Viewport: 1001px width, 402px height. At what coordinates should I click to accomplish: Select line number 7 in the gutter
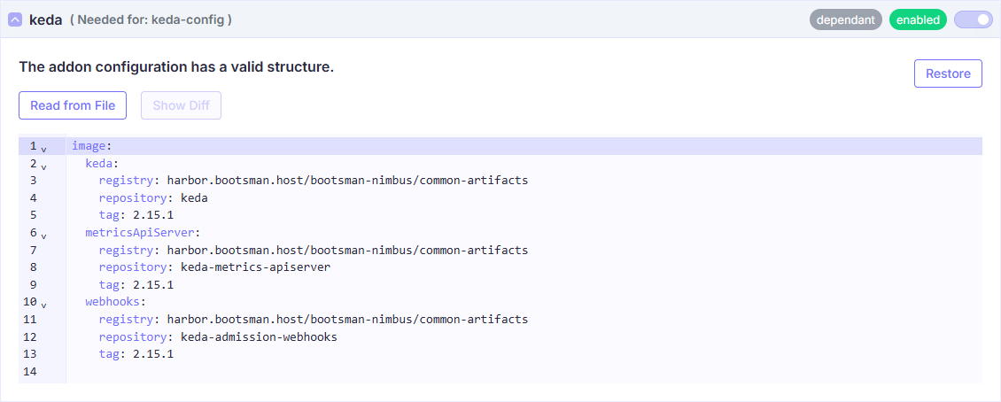click(x=33, y=251)
